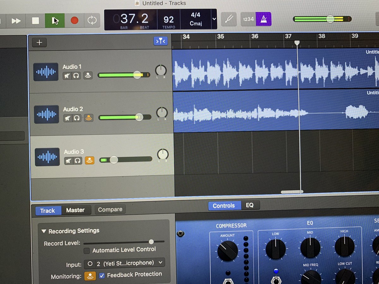Click the EQ Low knob
Screen dimensions: 379x284
click(276, 249)
